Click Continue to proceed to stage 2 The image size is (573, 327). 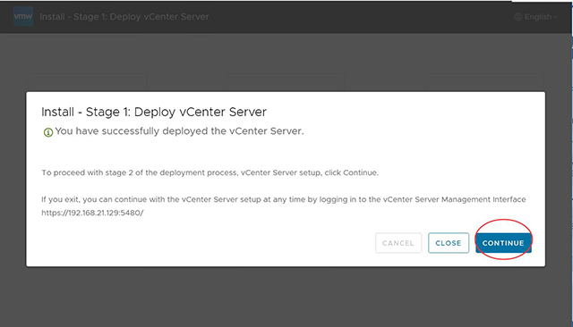[x=503, y=243]
